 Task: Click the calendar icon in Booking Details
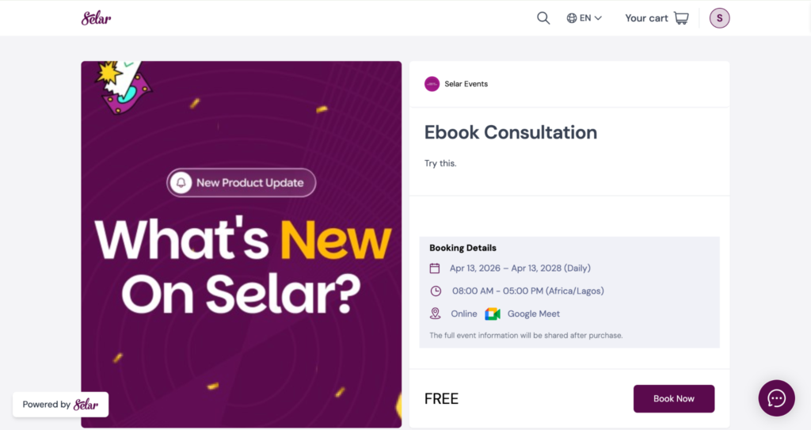point(435,268)
